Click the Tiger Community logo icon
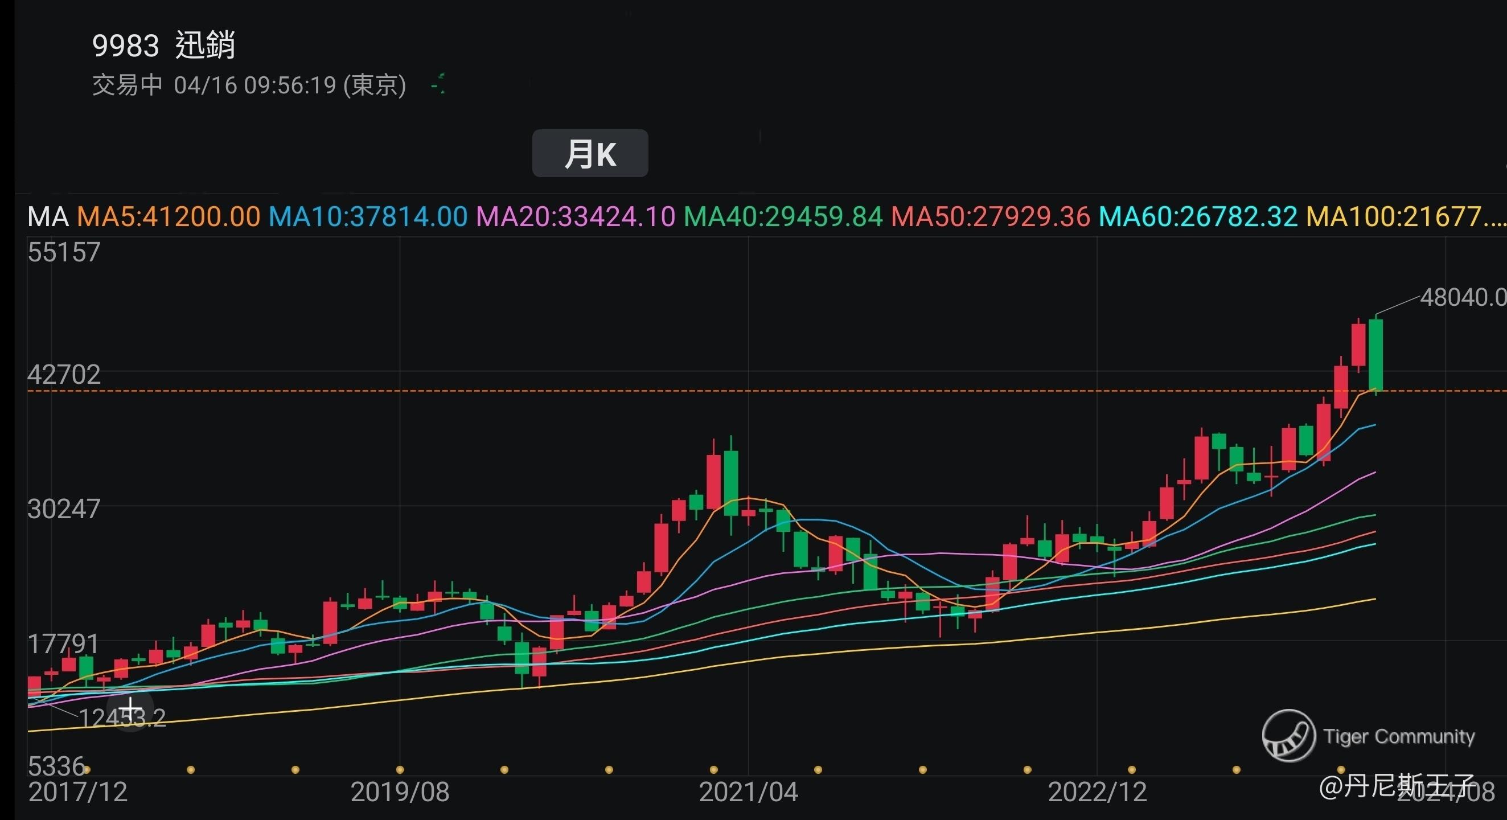This screenshot has width=1507, height=820. tap(1288, 736)
